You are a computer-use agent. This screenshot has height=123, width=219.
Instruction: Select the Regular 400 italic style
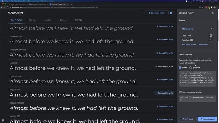165,106
